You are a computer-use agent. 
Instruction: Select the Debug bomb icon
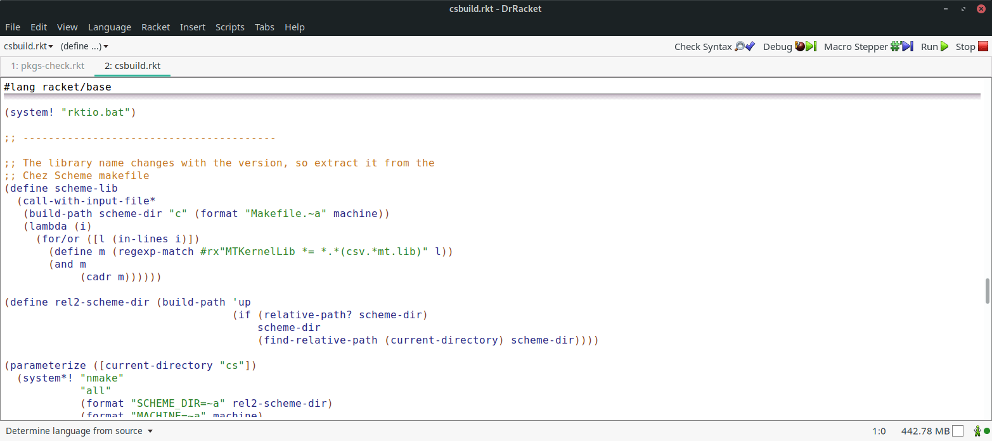[x=799, y=46]
